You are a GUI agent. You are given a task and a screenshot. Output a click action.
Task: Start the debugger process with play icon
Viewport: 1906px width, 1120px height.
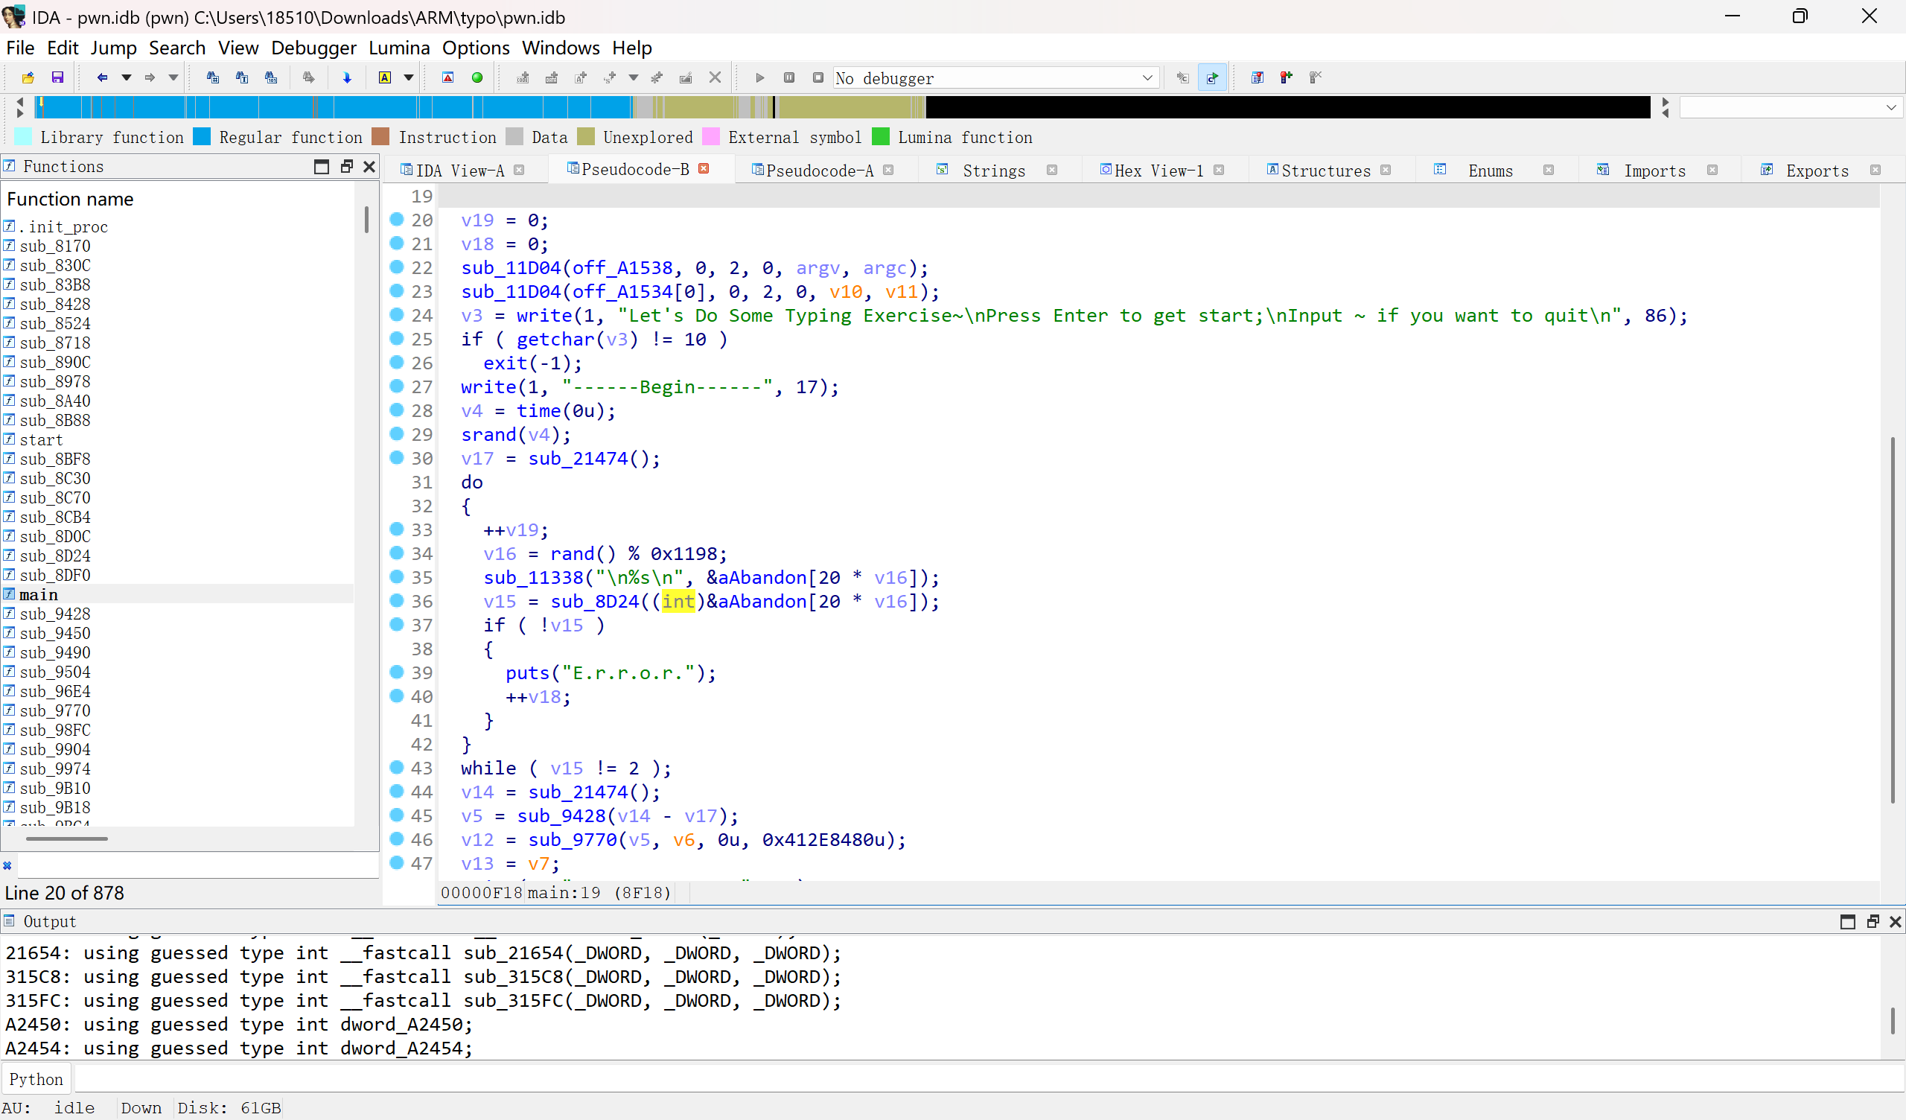tap(760, 77)
